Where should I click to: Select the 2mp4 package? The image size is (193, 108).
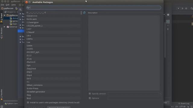coord(53,75)
